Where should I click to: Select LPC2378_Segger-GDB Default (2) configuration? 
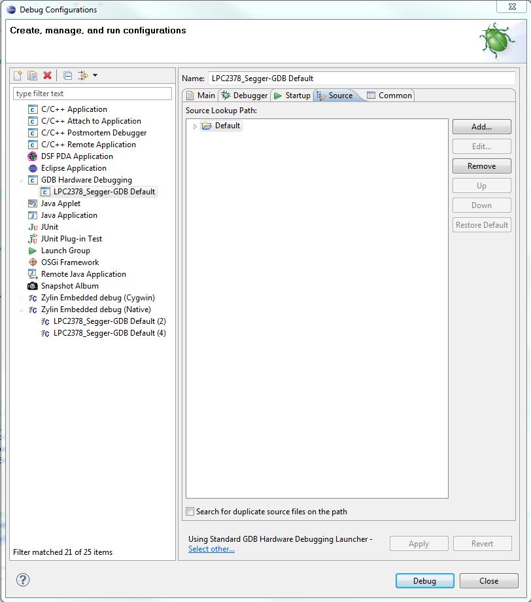click(109, 321)
